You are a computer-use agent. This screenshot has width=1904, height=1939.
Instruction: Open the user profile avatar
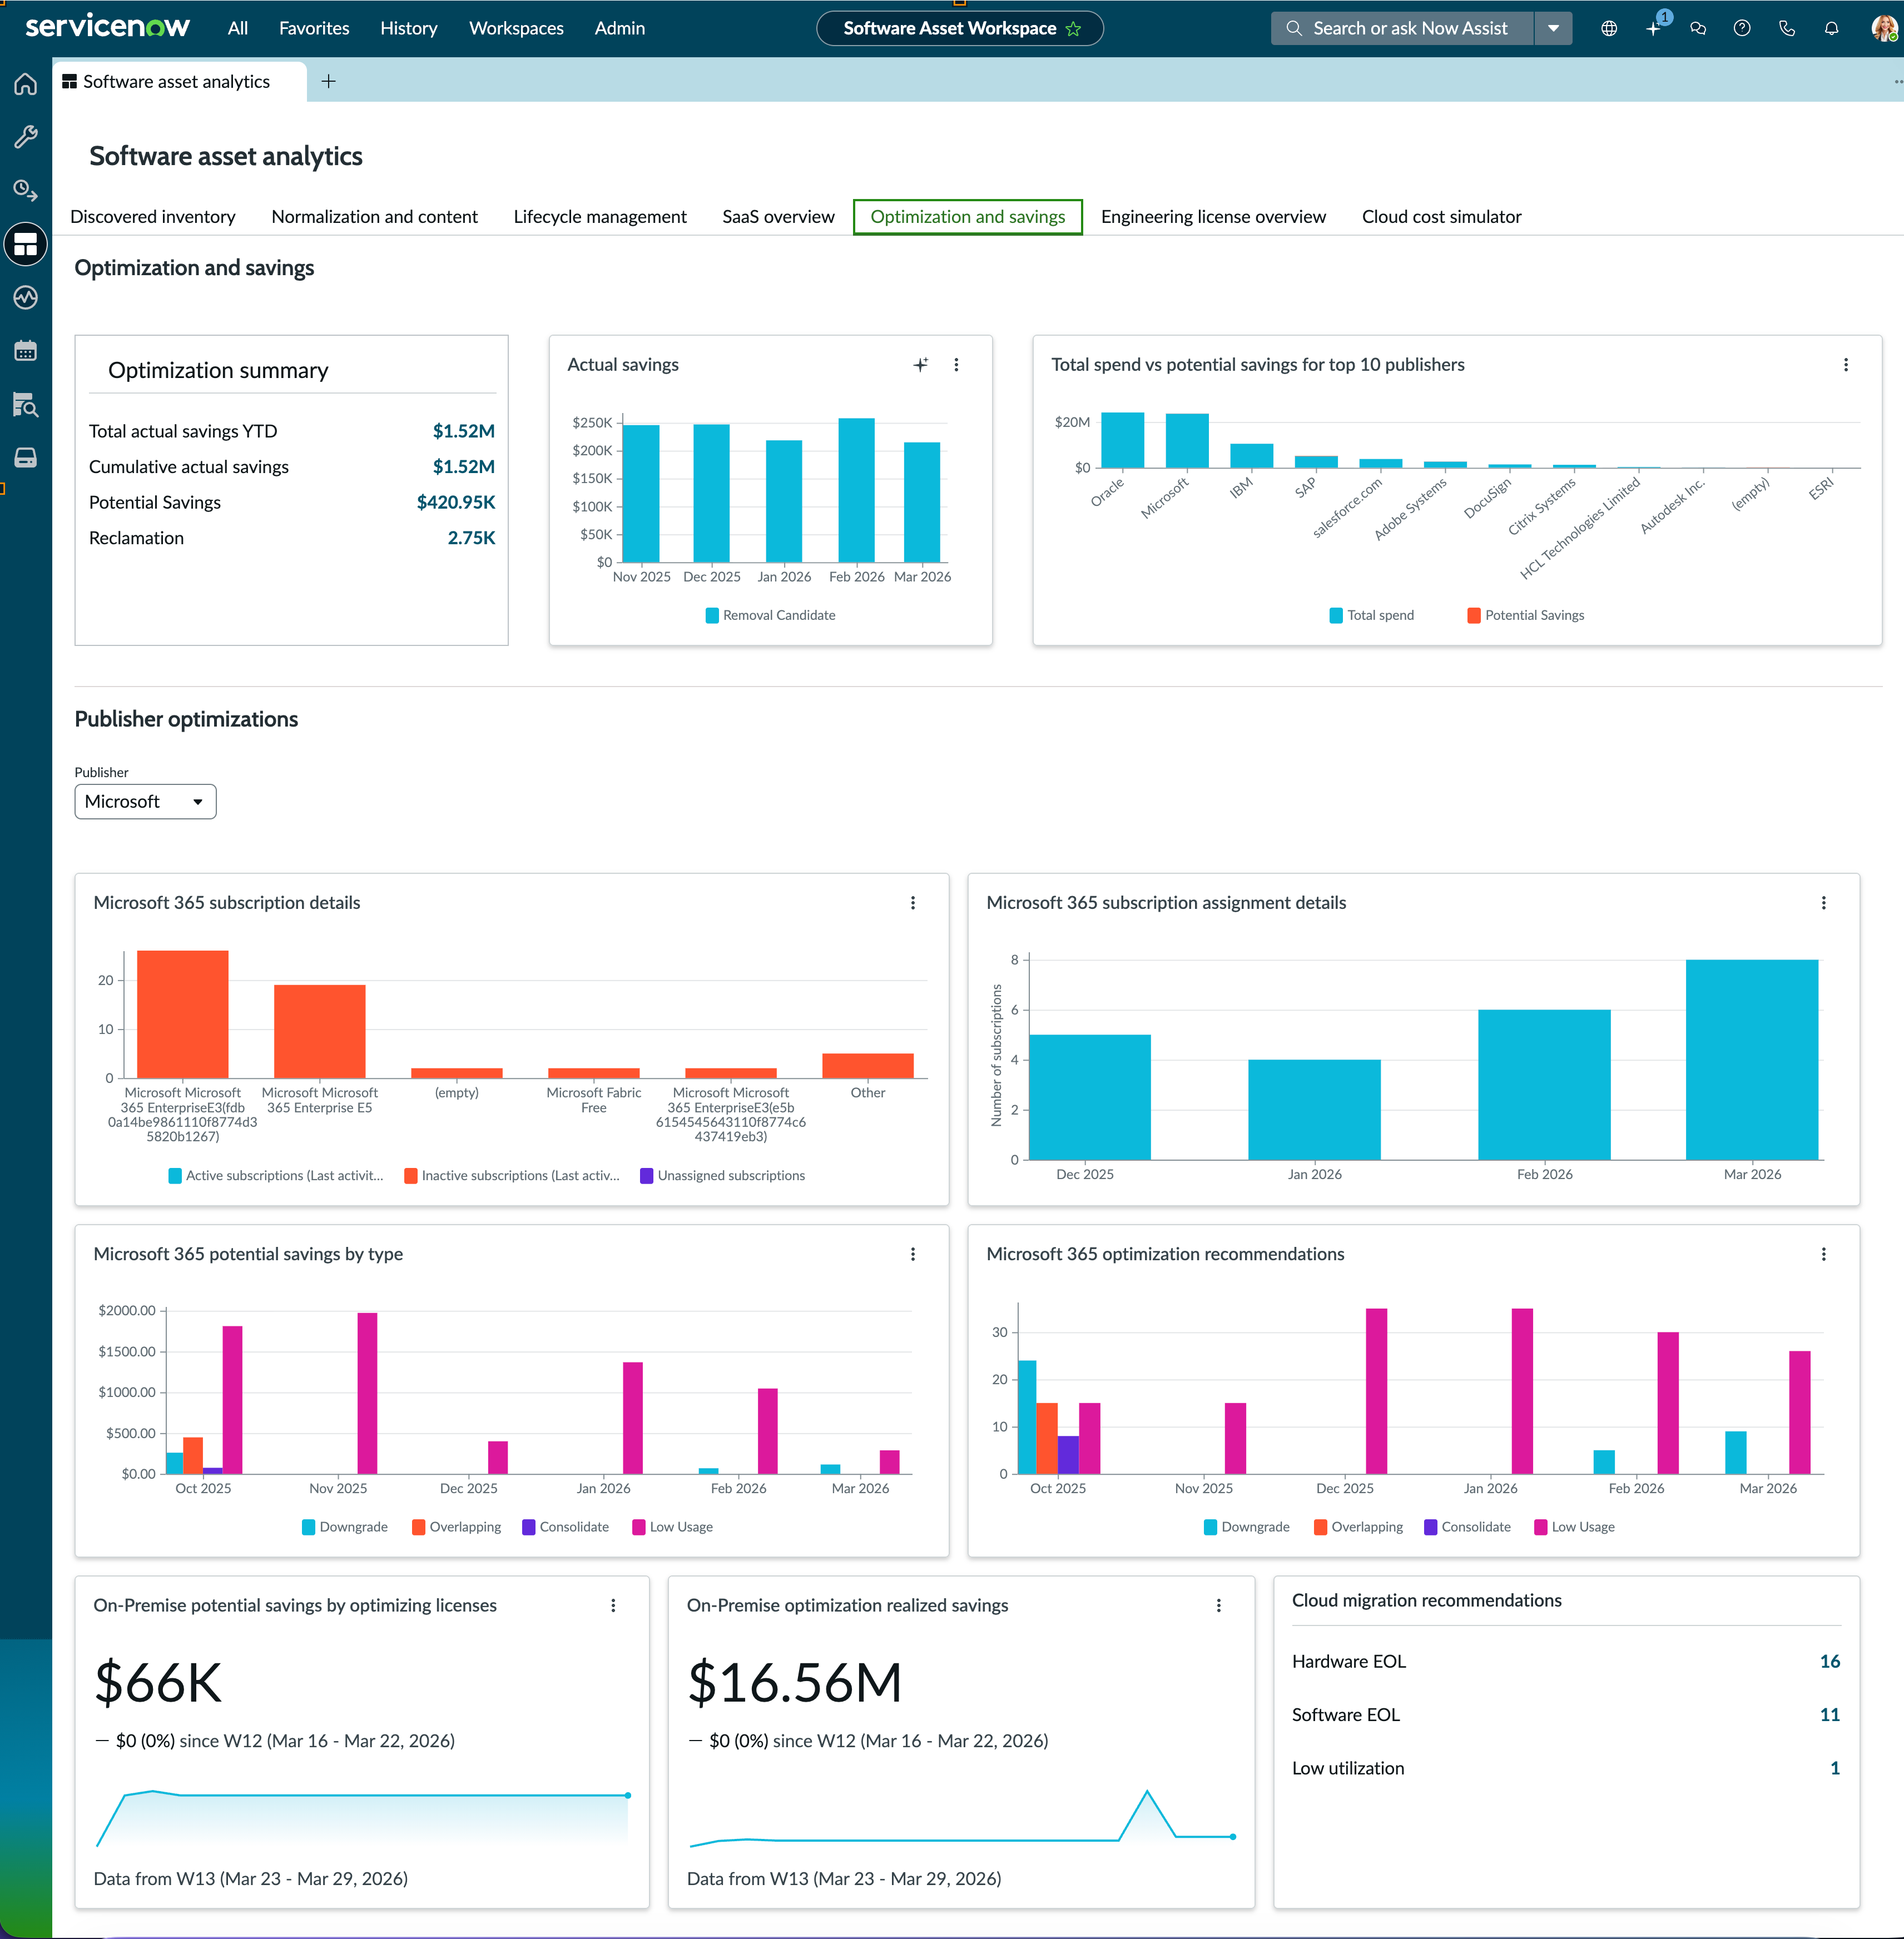click(1884, 28)
